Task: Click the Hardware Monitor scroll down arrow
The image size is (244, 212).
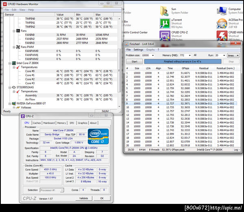Action: pos(119,107)
